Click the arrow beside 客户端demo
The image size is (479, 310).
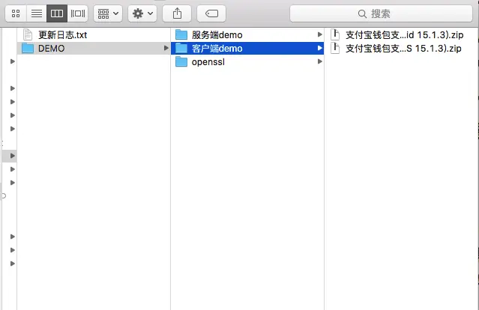[x=319, y=48]
